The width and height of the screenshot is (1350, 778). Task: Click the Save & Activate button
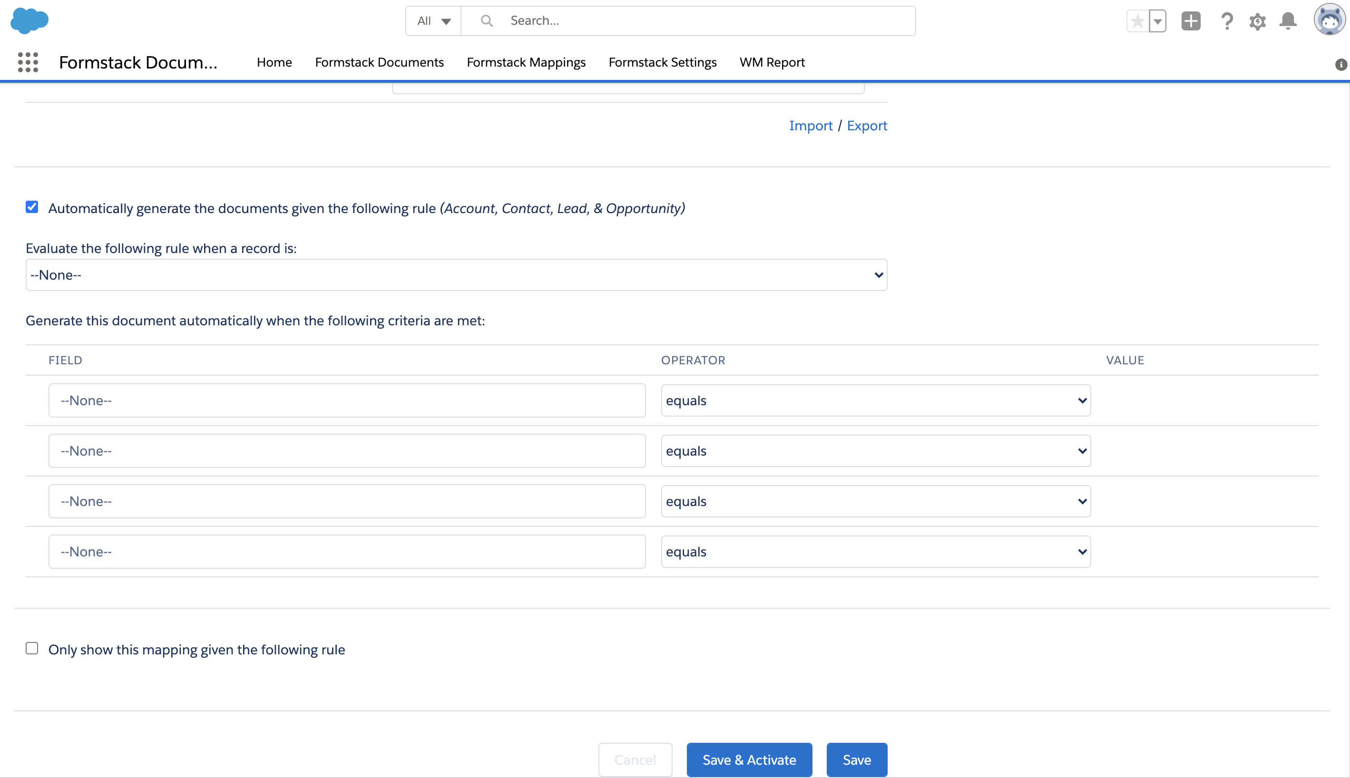[x=749, y=760]
